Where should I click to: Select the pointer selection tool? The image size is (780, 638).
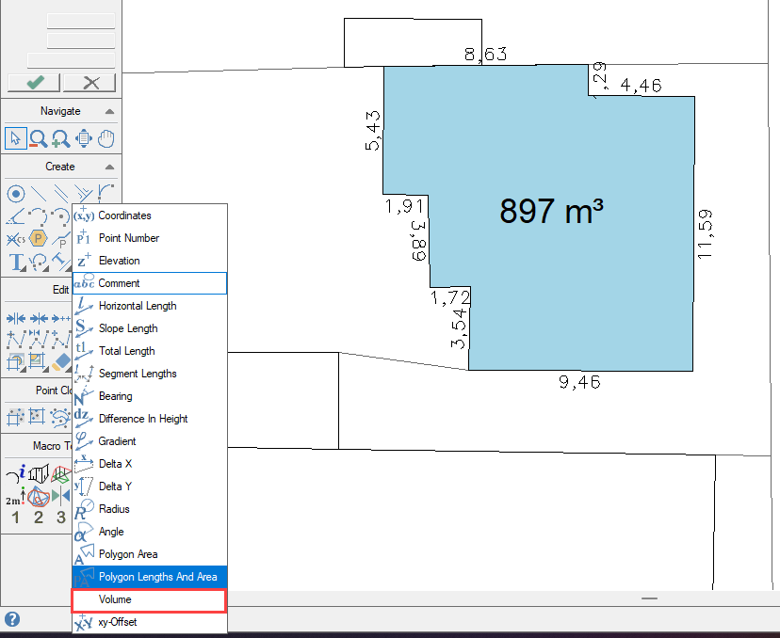point(15,138)
